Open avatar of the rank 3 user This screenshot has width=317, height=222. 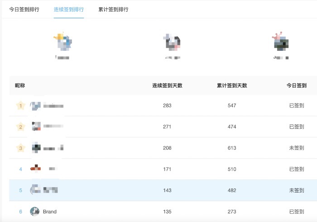[36, 147]
